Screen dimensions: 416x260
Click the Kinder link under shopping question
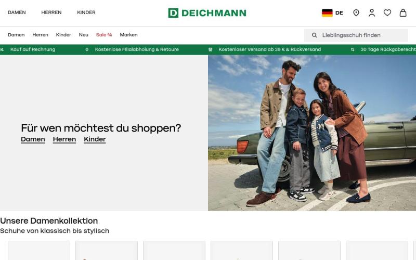tap(95, 139)
